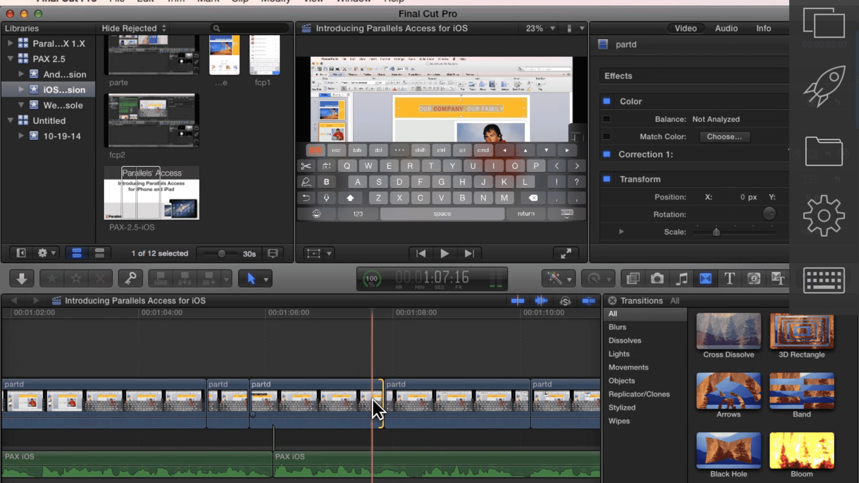Reject selection with the X button

pos(100,278)
